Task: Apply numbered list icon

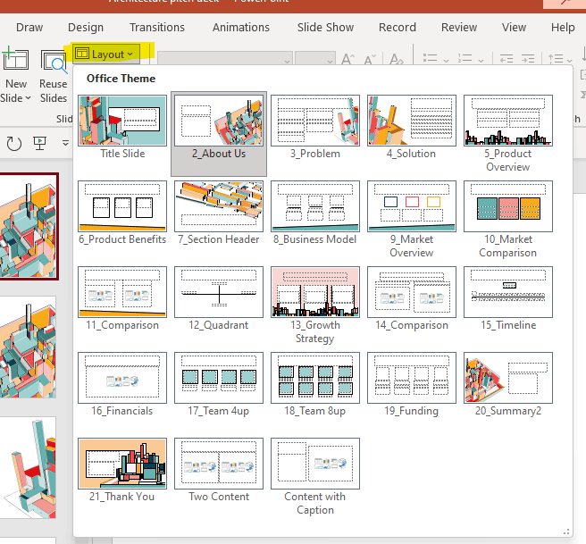Action: 465,58
